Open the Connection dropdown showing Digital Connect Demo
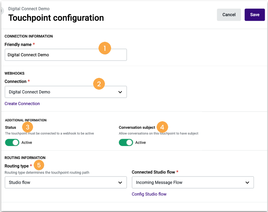The image size is (268, 212). 66,92
